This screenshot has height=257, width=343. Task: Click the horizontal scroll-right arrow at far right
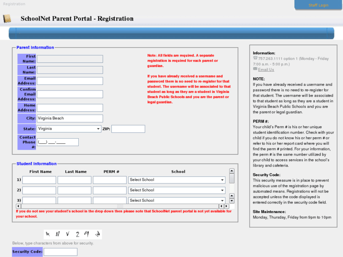226,206
